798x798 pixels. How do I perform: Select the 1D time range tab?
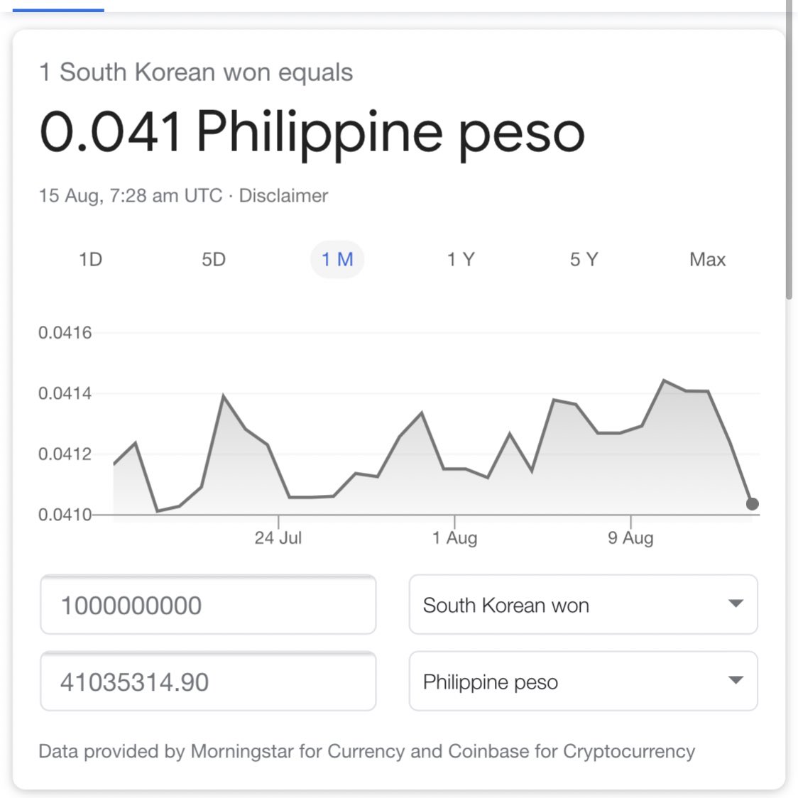[x=91, y=260]
